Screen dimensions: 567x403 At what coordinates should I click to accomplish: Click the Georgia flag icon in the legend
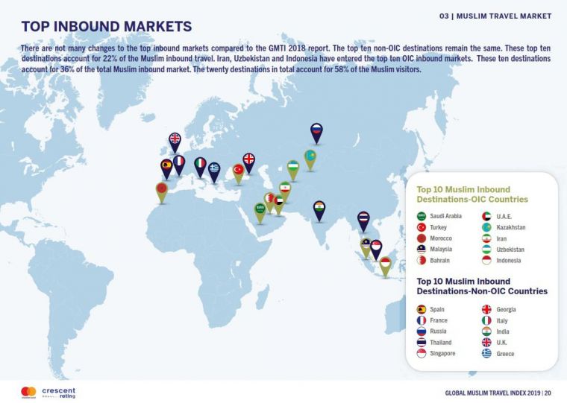(486, 309)
